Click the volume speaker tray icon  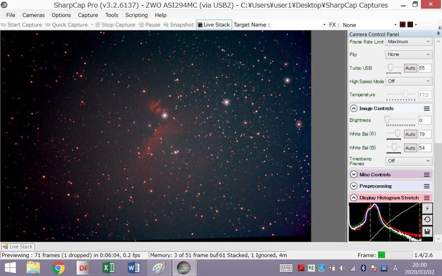(342, 268)
